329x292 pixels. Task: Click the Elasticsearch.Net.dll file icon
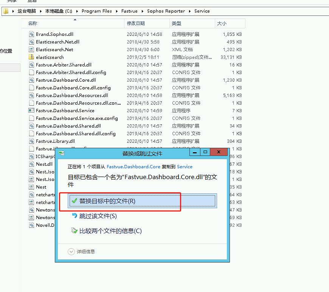tap(31, 42)
